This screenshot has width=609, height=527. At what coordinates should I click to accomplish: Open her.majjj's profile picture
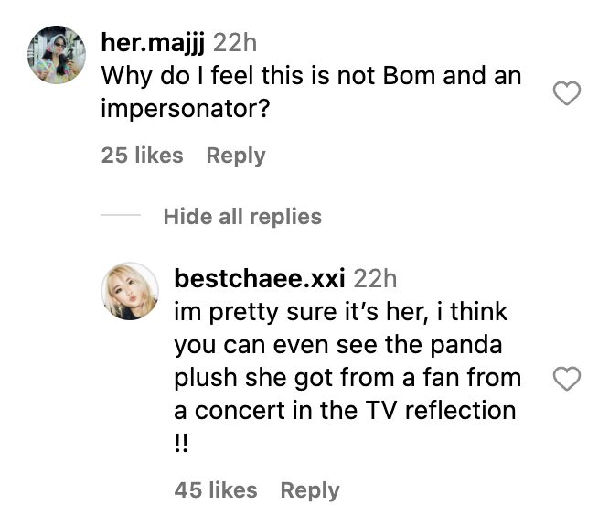tap(56, 54)
